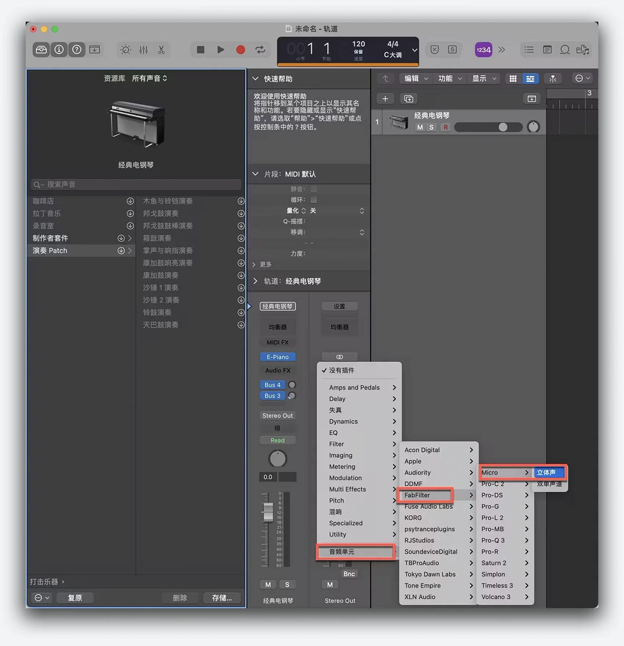Select 演奏 Patch in the library list
This screenshot has width=624, height=646.
82,250
